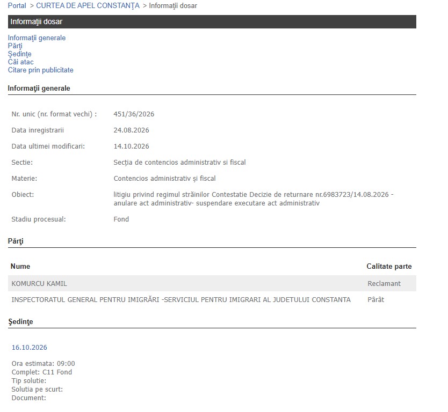Open the Părți anchor link
This screenshot has height=412, width=448.
click(x=15, y=46)
